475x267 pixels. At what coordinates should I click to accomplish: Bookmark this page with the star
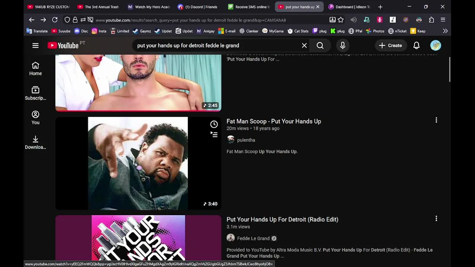click(x=341, y=20)
